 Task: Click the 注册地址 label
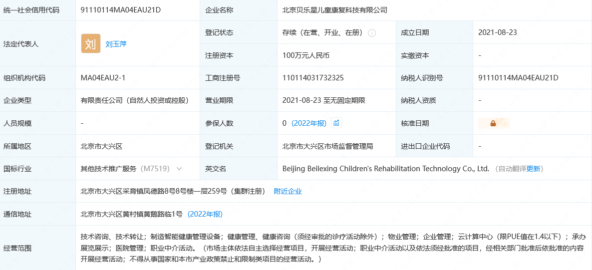pos(17,191)
